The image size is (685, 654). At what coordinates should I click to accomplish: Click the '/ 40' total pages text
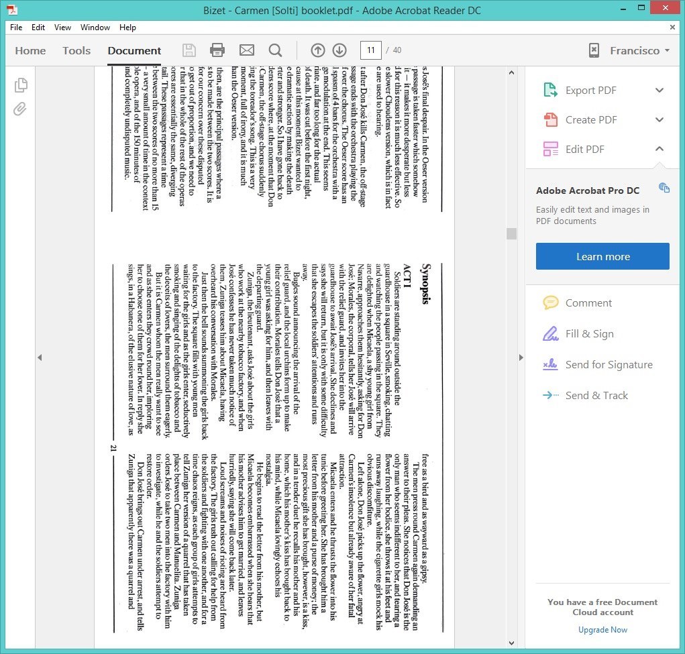394,50
